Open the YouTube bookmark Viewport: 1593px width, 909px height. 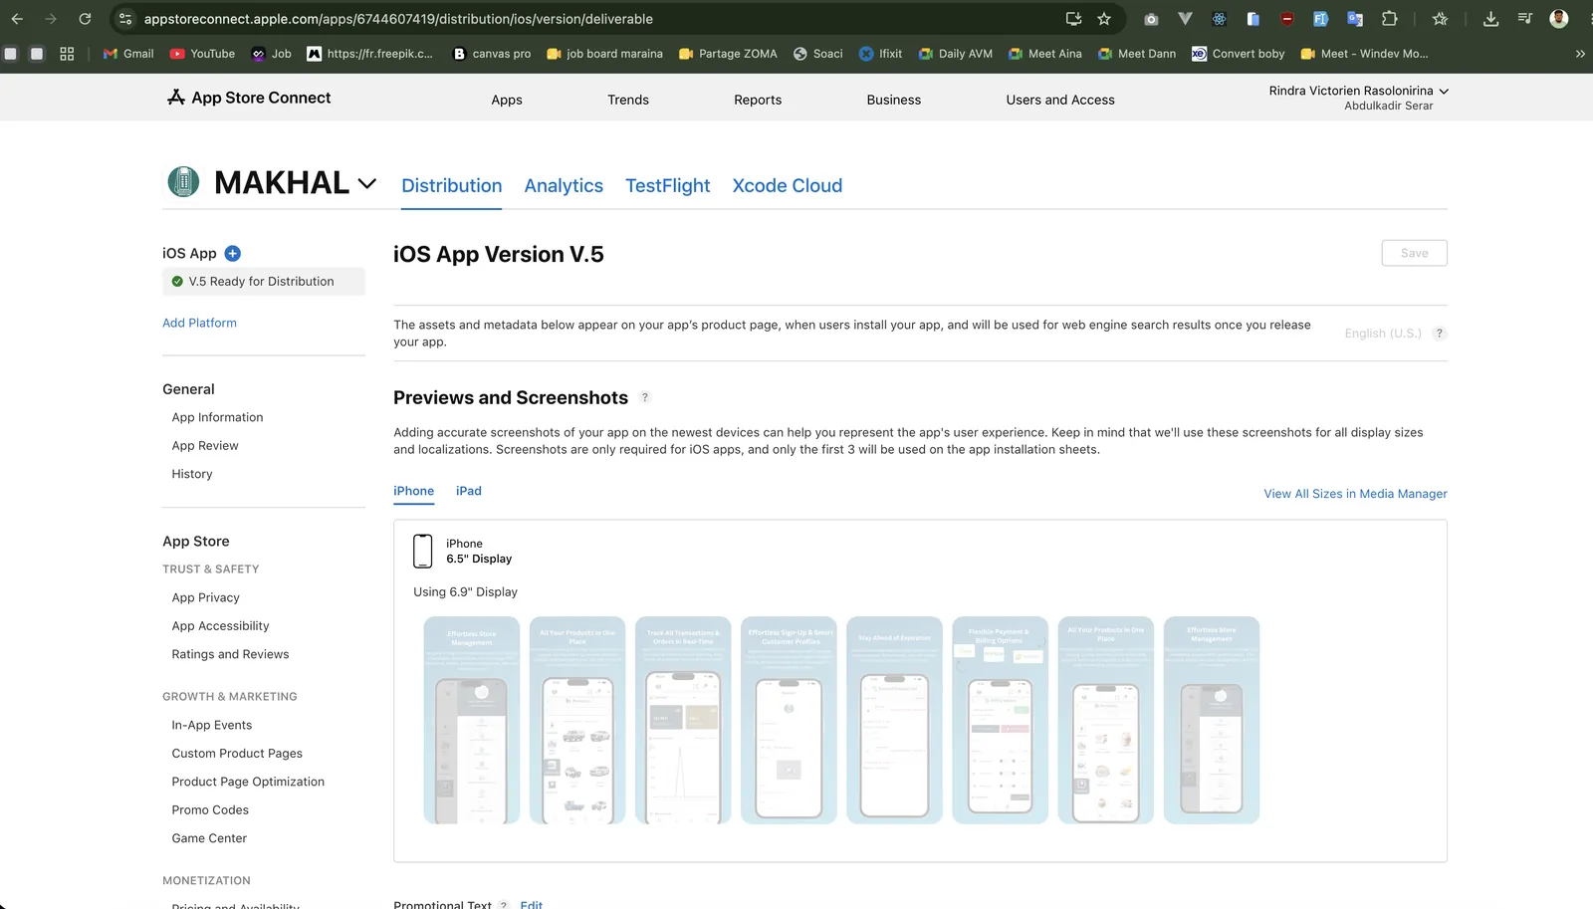[x=202, y=54]
